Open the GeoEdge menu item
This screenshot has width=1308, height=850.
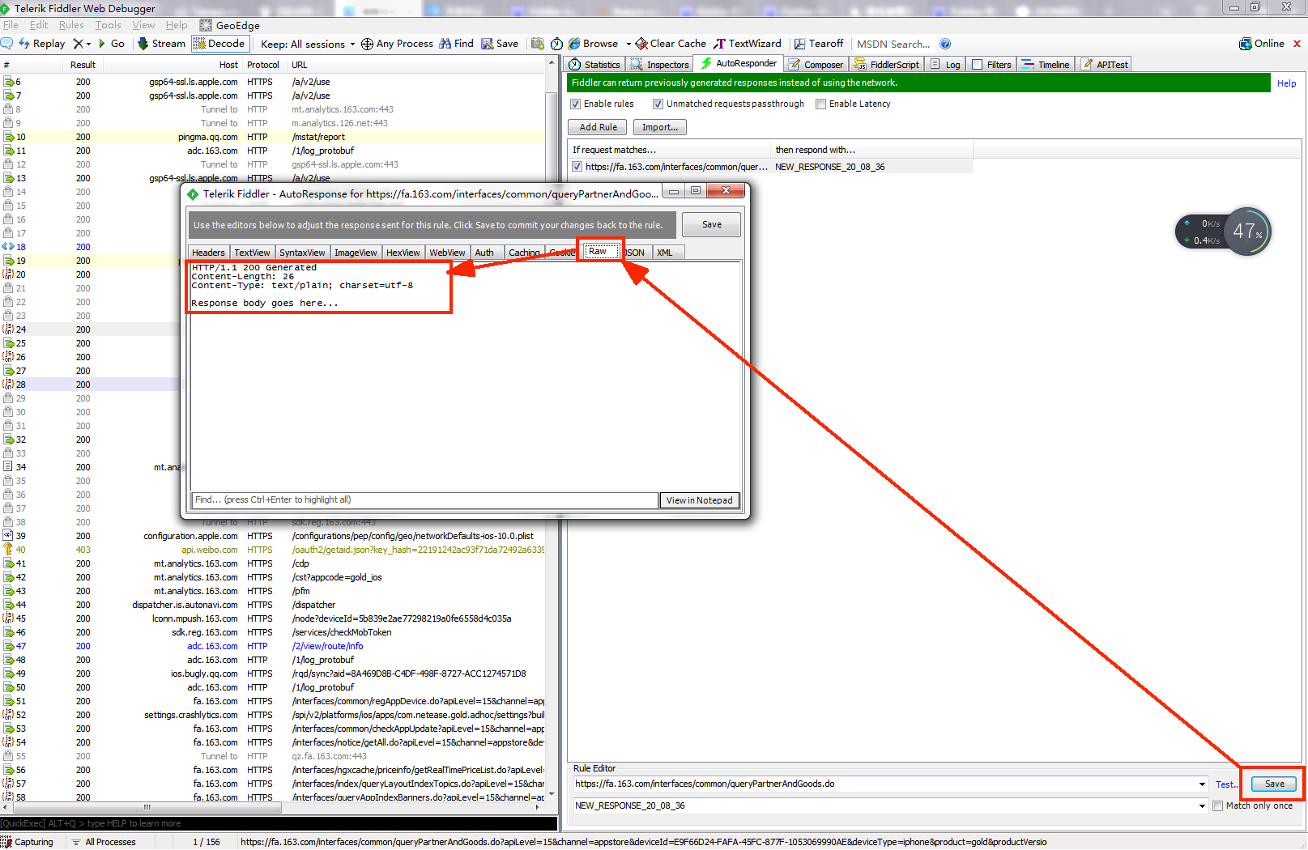[230, 25]
